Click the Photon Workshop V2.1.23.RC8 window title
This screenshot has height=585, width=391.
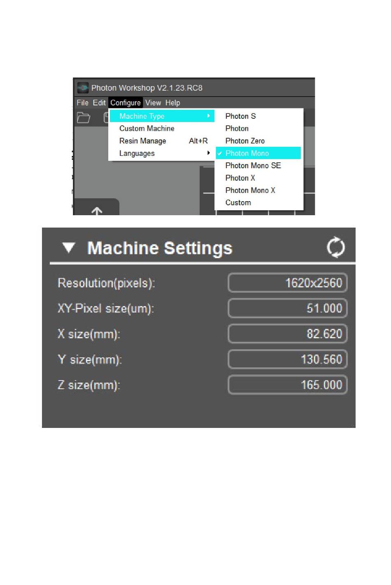147,88
